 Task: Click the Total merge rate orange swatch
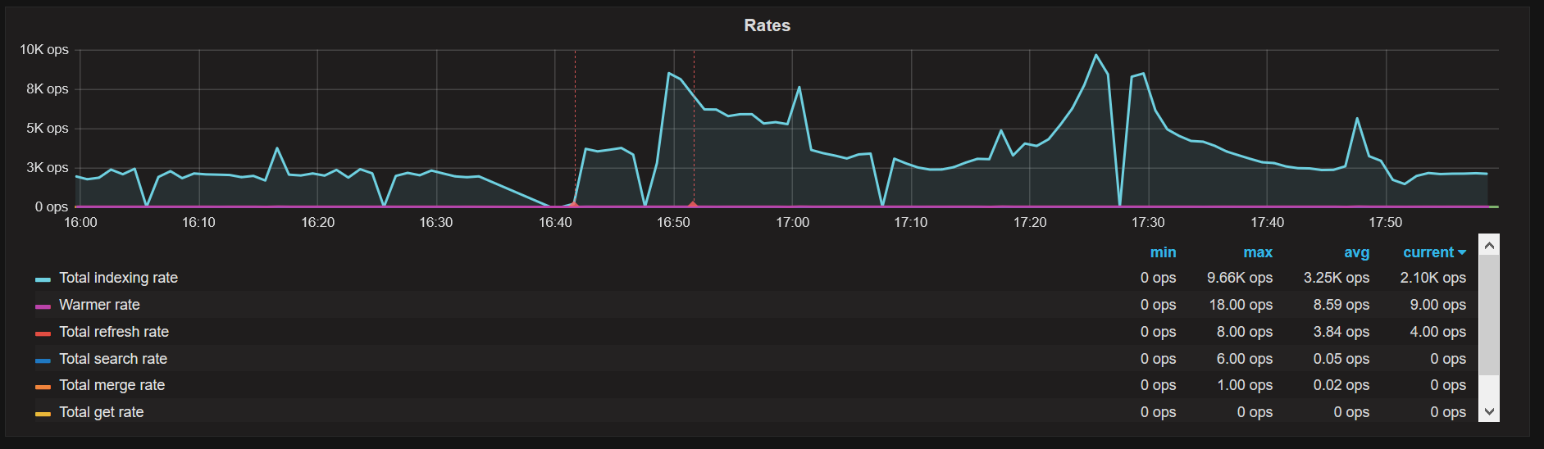[43, 387]
